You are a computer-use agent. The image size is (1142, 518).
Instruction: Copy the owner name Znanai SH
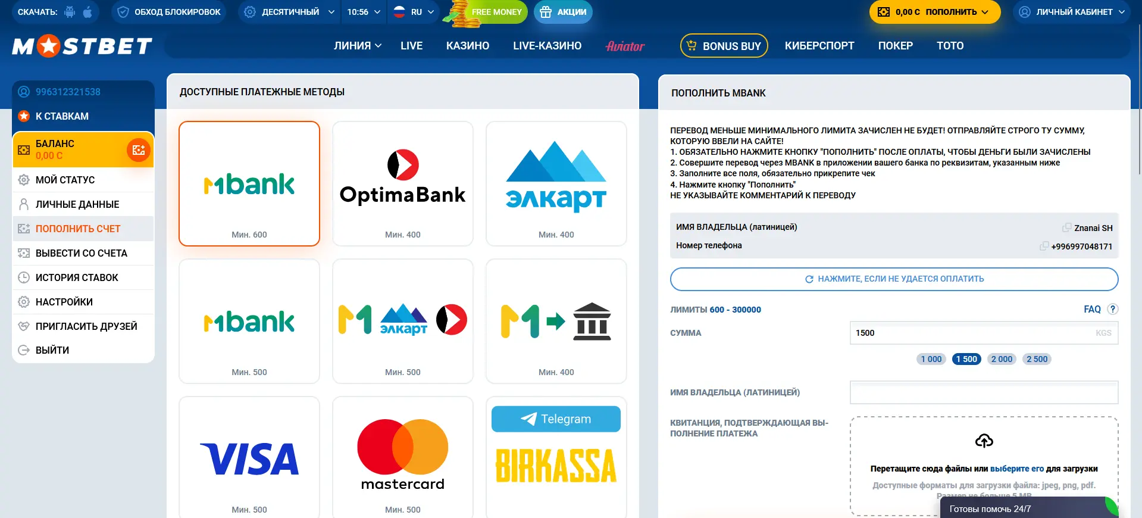pos(1067,227)
